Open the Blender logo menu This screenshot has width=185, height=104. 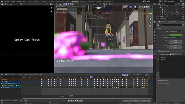click(x=2, y=1)
